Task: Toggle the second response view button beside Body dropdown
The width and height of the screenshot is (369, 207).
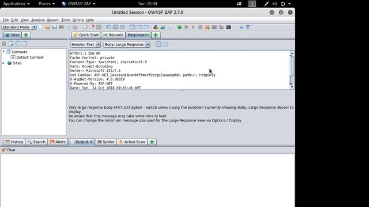Action: coord(165,44)
